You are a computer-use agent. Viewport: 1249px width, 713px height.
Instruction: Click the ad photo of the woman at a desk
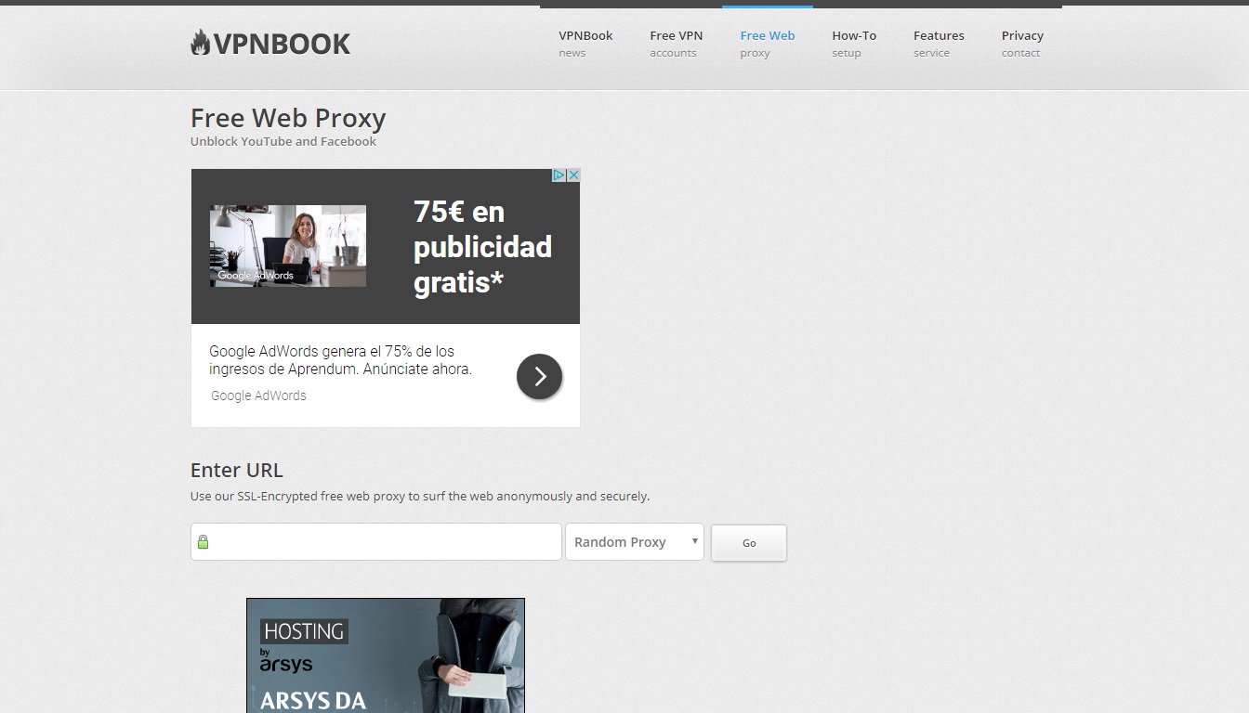tap(288, 246)
